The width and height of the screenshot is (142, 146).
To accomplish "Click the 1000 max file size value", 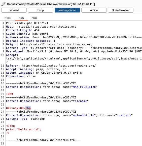I will (x=10, y=94).
